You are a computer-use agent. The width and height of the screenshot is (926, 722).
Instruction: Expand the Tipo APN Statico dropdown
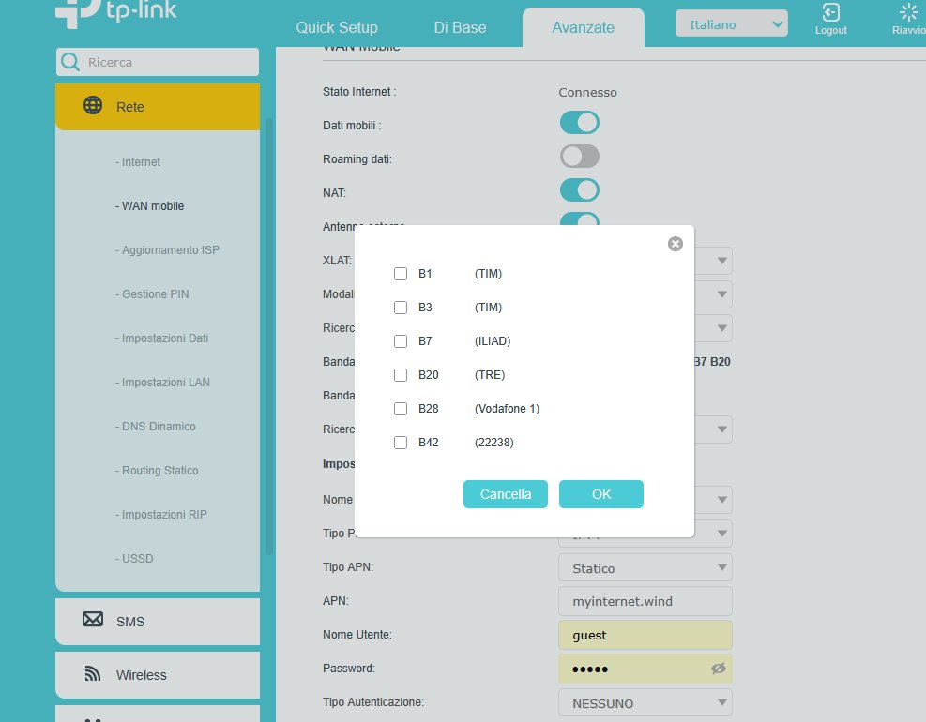click(645, 568)
